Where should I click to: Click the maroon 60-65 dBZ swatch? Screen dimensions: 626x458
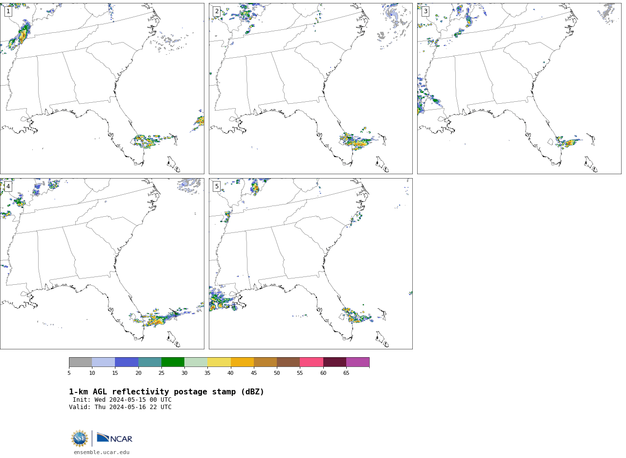pyautogui.click(x=335, y=362)
